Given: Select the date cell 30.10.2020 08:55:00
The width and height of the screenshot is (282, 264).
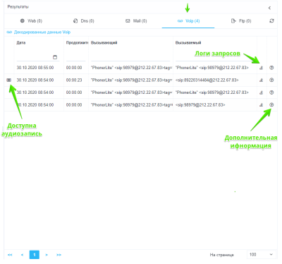Looking at the screenshot, I should point(35,68).
